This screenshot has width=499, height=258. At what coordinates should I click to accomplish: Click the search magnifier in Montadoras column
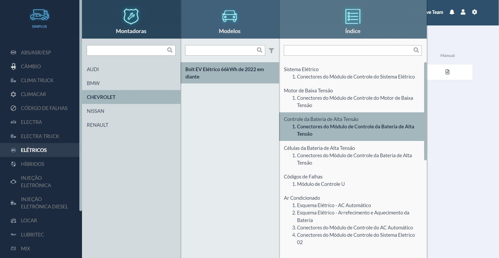click(x=170, y=50)
